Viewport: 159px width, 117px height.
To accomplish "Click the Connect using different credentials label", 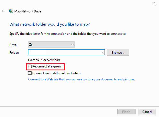I will [x=57, y=73].
